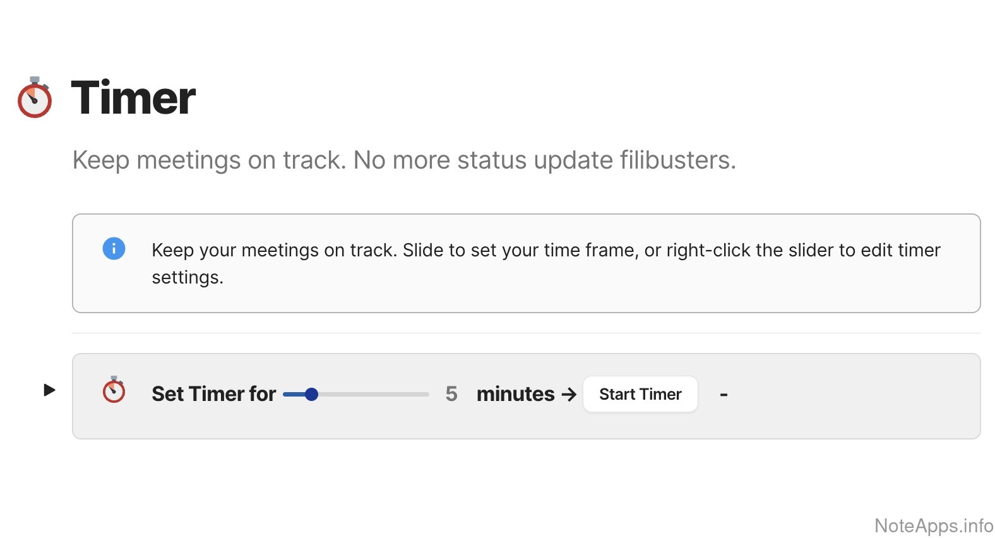Click the dash after the Start Timer button

coord(724,395)
